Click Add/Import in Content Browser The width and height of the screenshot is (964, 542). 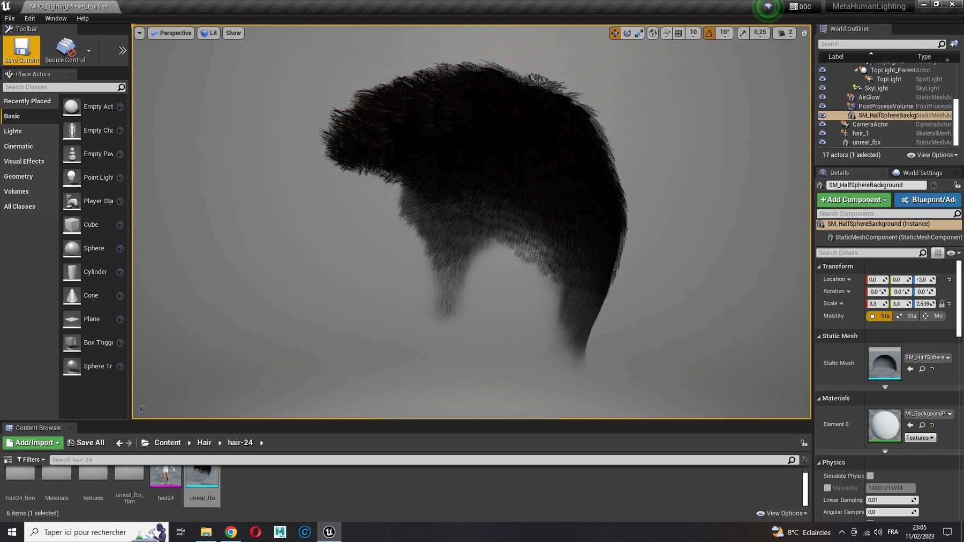coord(33,443)
